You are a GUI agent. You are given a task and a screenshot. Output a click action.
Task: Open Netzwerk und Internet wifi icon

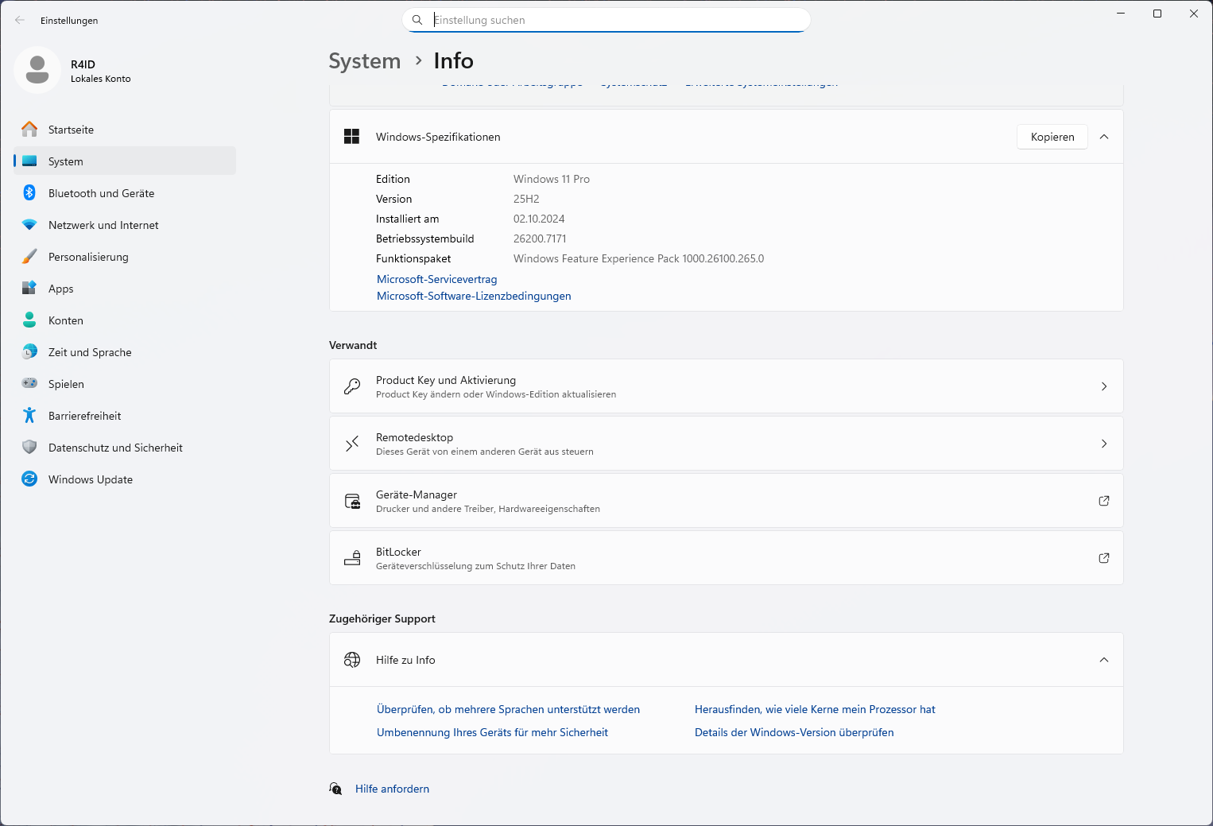[x=29, y=225]
